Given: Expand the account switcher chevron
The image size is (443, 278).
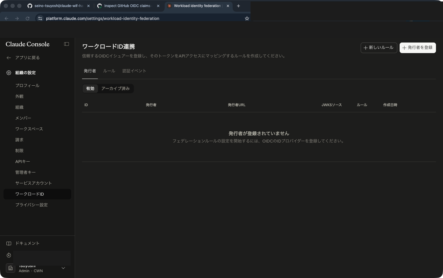Looking at the screenshot, I should (x=63, y=268).
